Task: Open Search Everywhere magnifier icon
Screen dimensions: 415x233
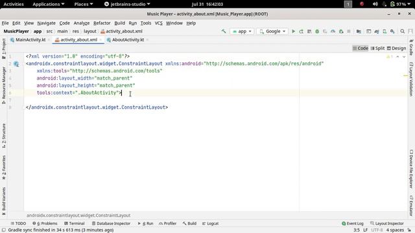Action: (402, 31)
